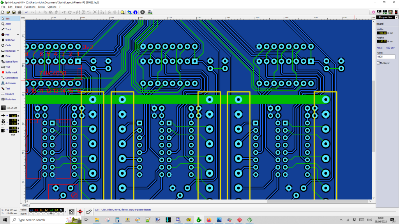399x224 pixels.
Task: Click the Save file toolbar icon
Action: (x=14, y=12)
